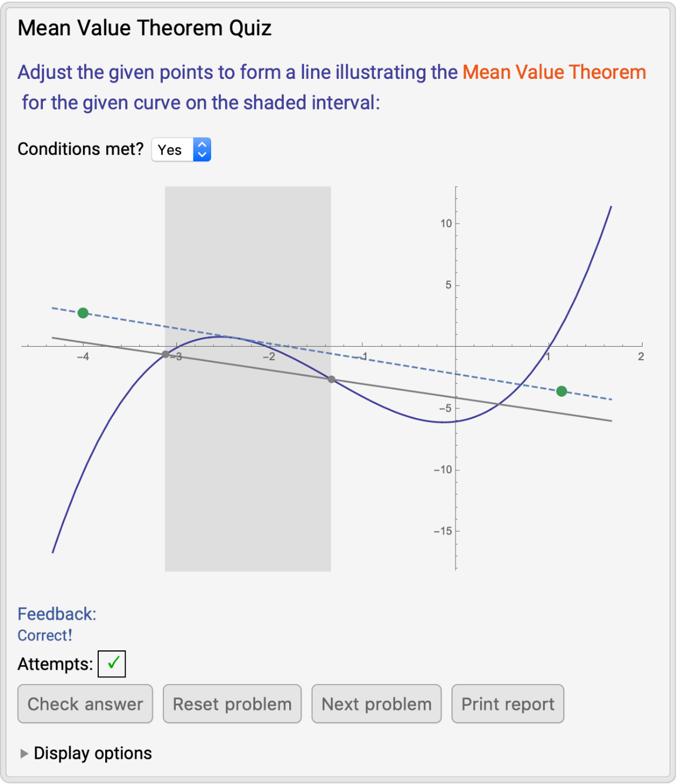
Task: Expand Display options section
Action: tap(92, 753)
